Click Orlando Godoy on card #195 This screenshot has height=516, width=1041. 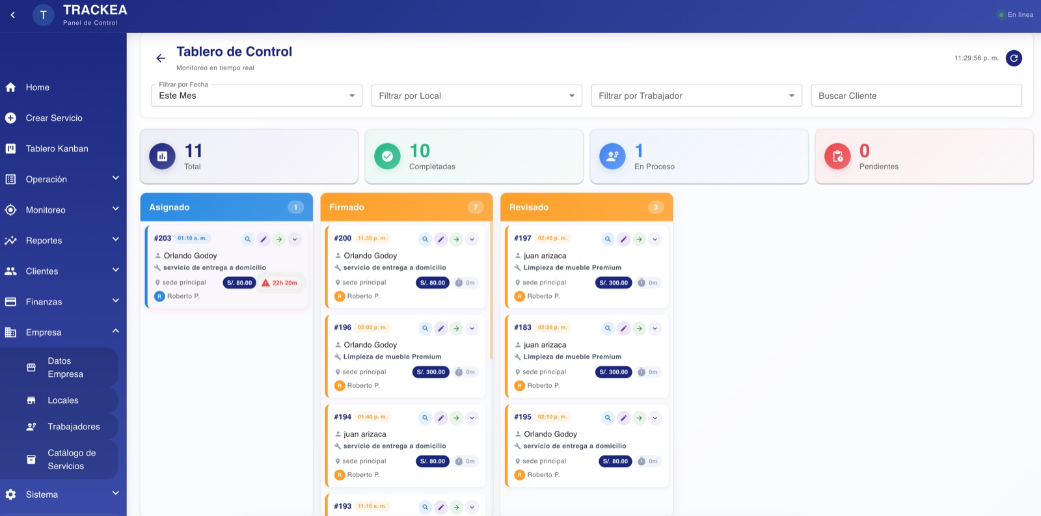pyautogui.click(x=550, y=434)
